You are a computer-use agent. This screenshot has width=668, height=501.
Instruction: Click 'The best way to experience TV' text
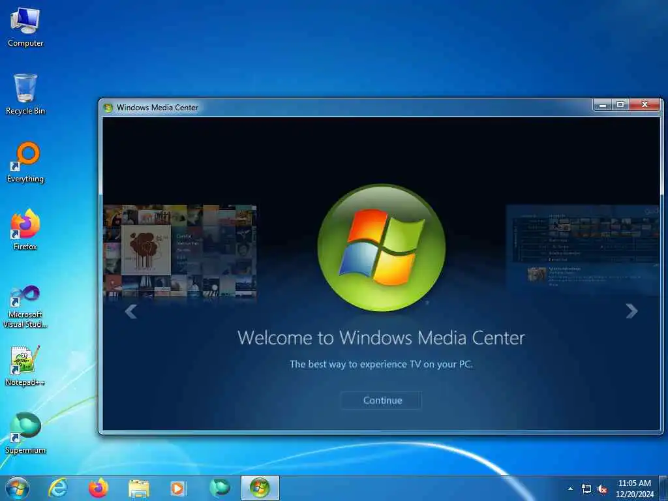pyautogui.click(x=381, y=365)
